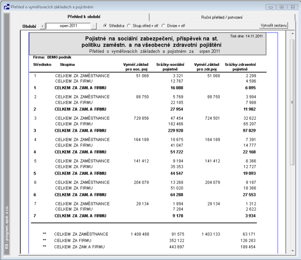Viewport: 301px width, 260px height.
Task: Click the value 19 093 for středisko 5
Action: pos(249,173)
